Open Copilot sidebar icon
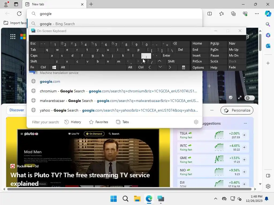The height and width of the screenshot is (205, 274). pos(268,14)
